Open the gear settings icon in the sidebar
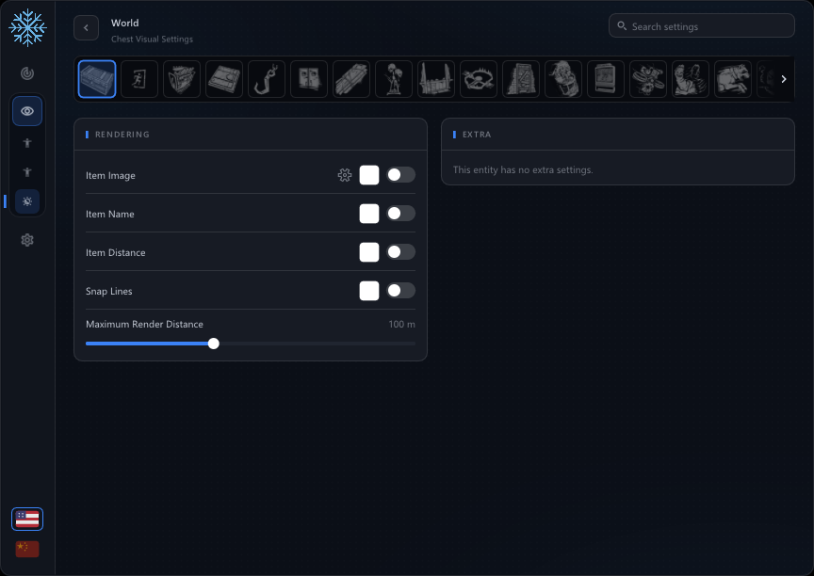Screen dimensions: 814x576 tap(27, 240)
